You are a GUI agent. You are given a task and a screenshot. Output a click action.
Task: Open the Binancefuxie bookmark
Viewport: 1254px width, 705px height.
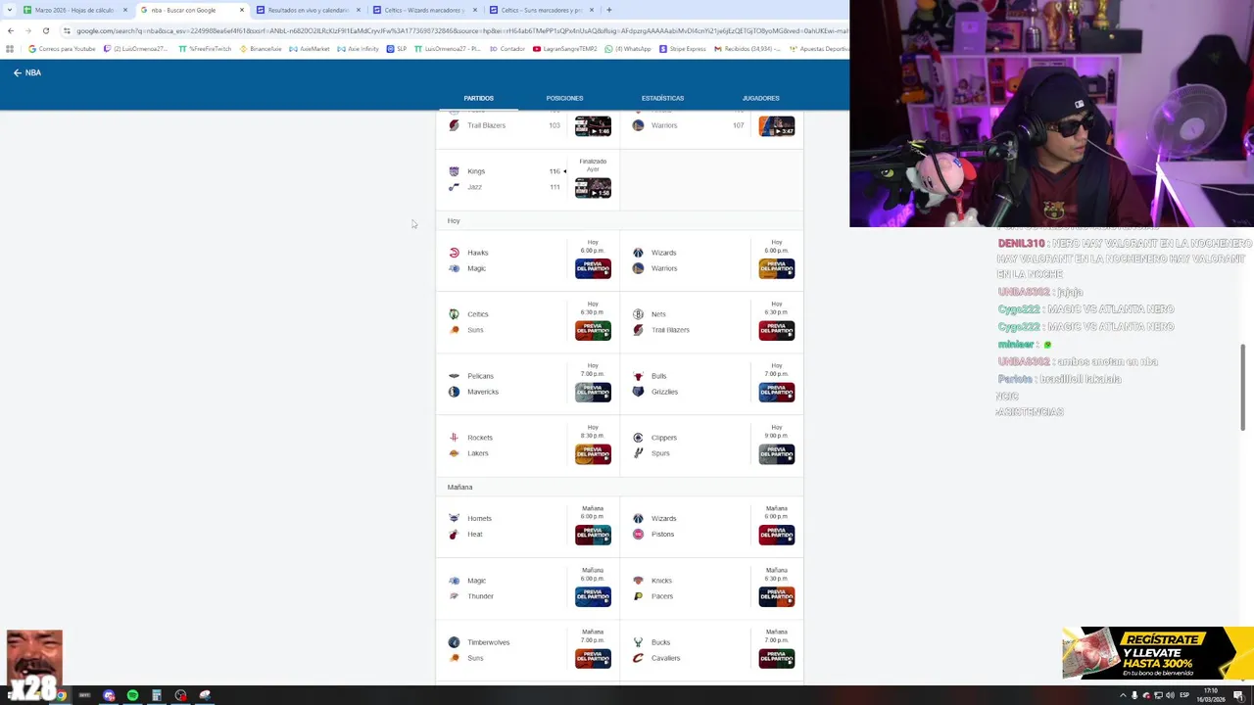tap(261, 48)
